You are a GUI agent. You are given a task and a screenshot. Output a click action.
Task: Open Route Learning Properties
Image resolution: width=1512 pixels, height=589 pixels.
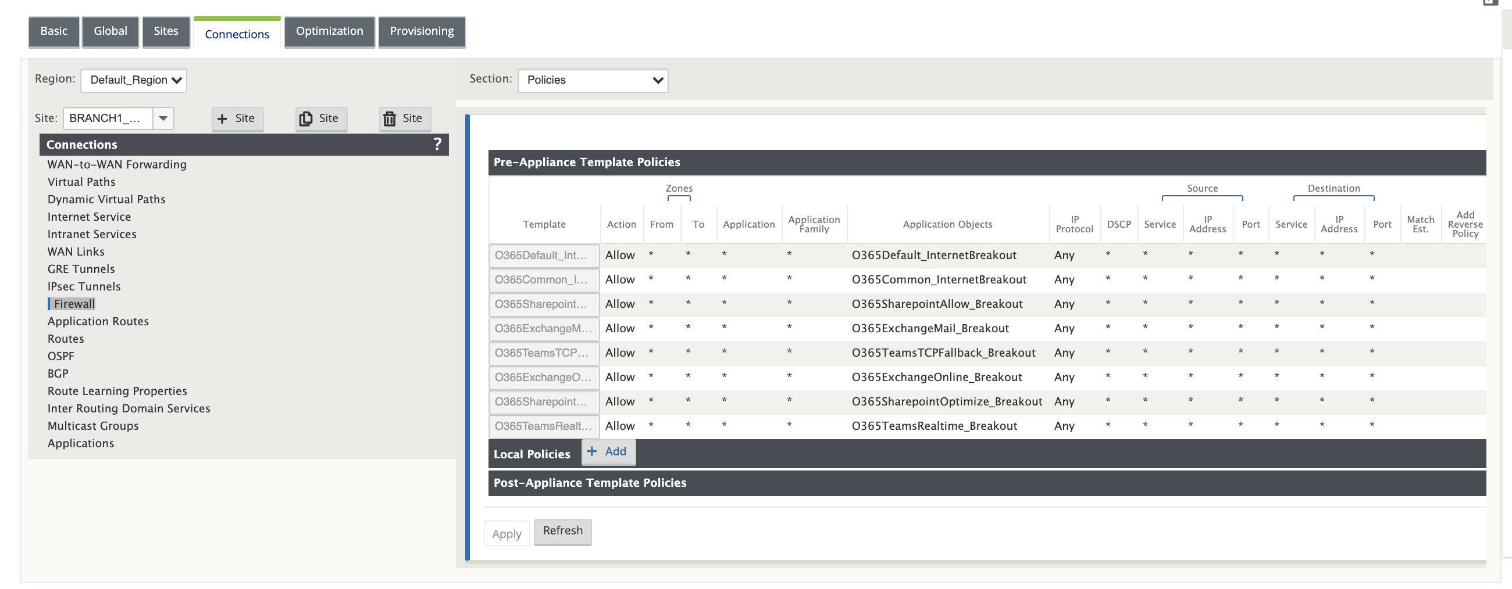point(117,392)
